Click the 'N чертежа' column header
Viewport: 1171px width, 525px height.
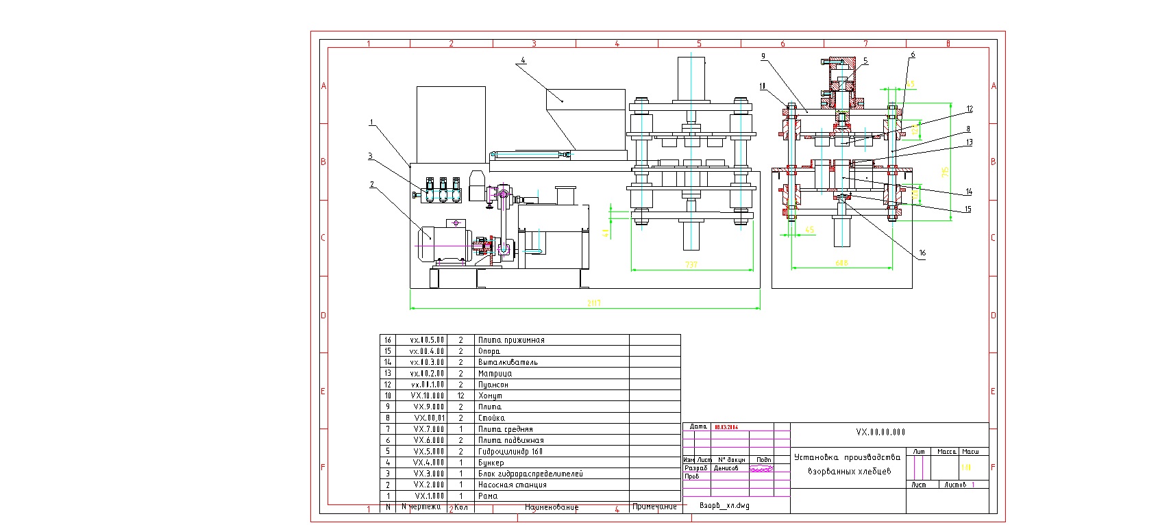pyautogui.click(x=423, y=507)
